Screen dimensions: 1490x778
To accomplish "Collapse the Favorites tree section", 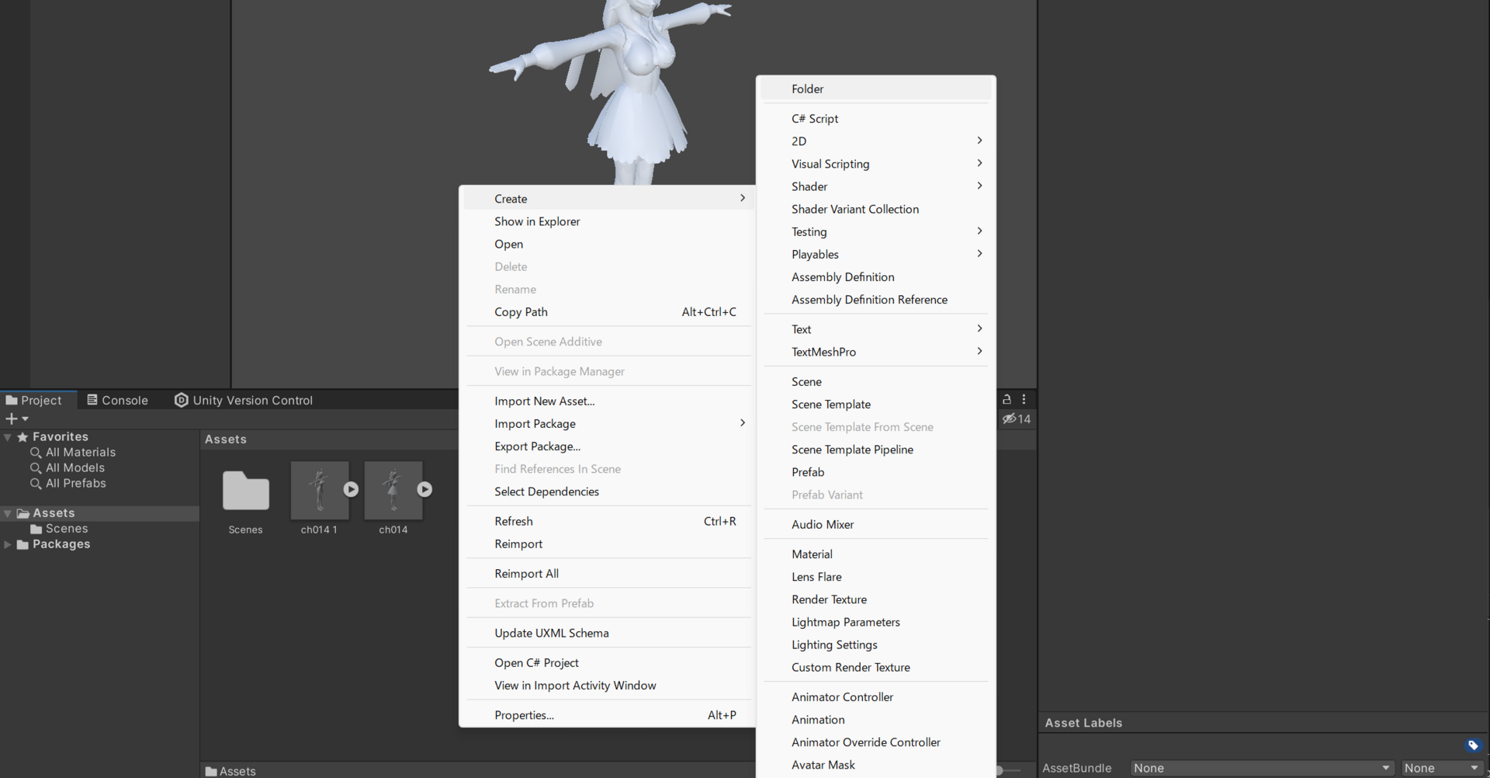I will (8, 437).
